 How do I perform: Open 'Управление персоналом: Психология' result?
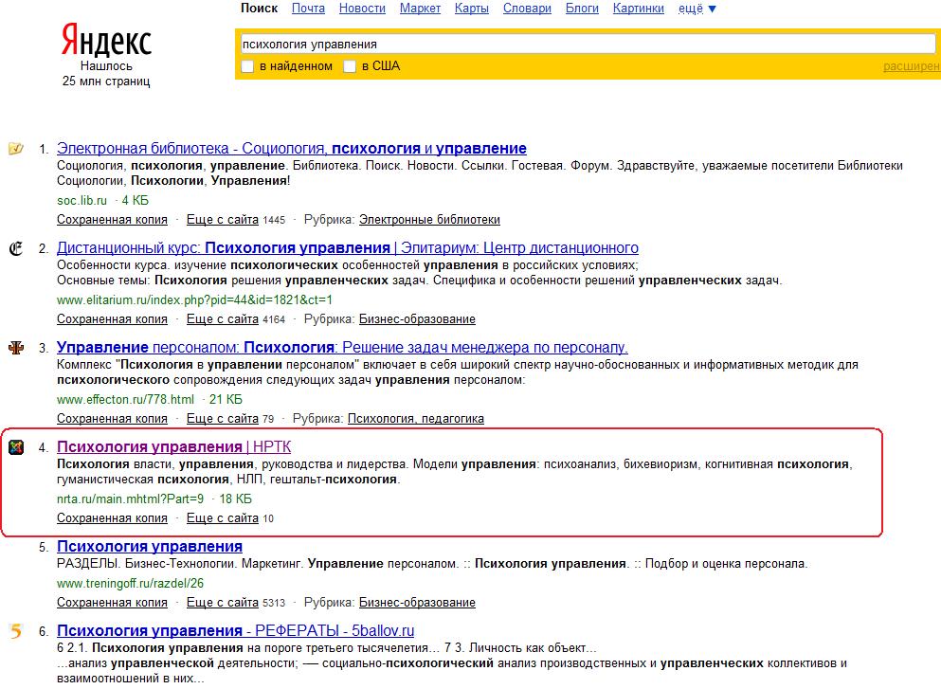tap(342, 348)
